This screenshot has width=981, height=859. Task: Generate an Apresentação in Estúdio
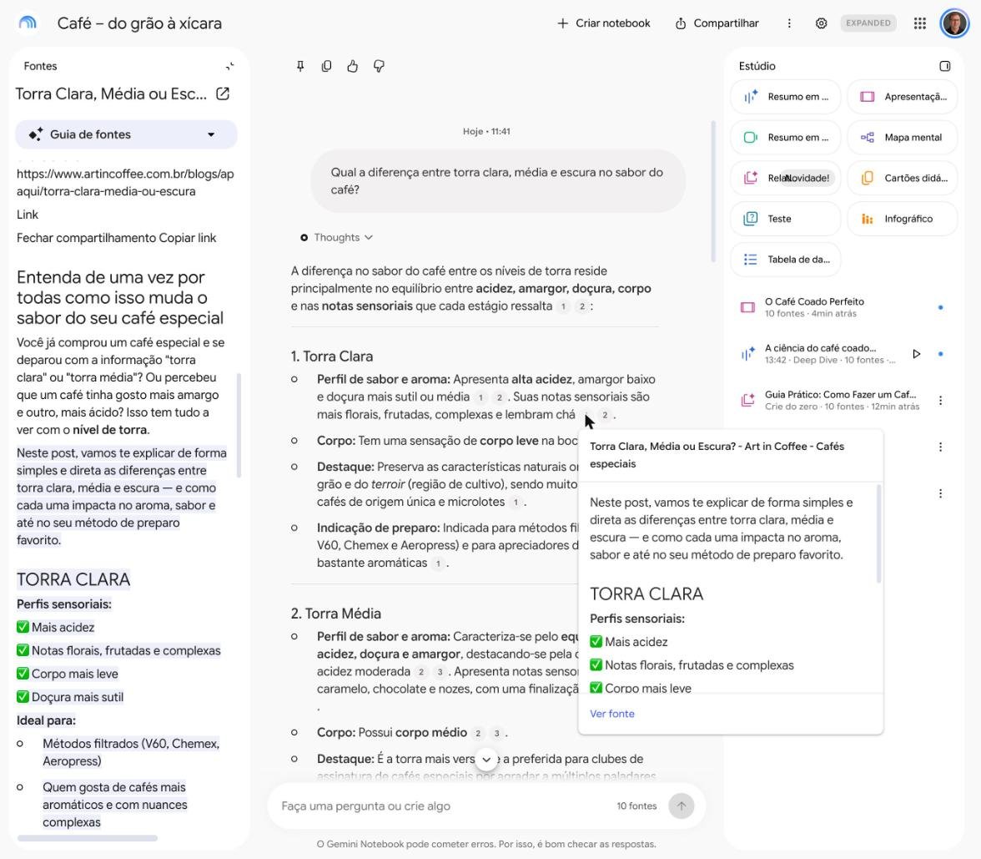coord(903,97)
